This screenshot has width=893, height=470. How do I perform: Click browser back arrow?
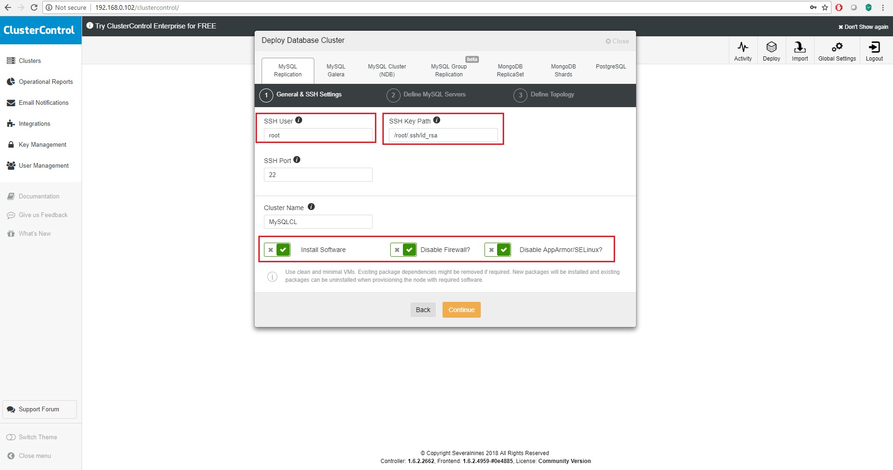click(8, 7)
